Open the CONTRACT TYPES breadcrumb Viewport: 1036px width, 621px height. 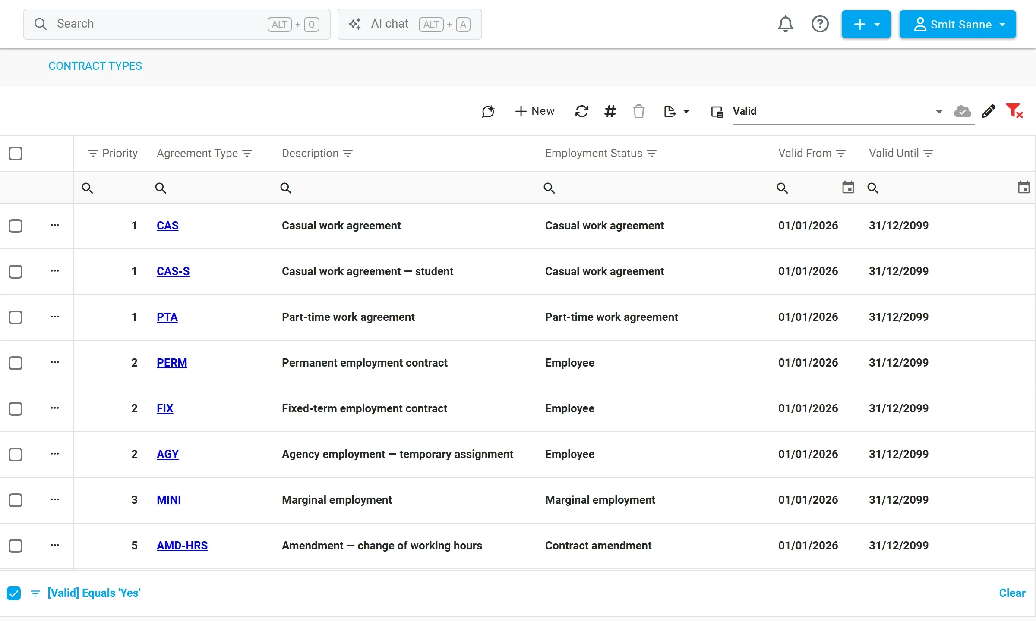(x=95, y=66)
